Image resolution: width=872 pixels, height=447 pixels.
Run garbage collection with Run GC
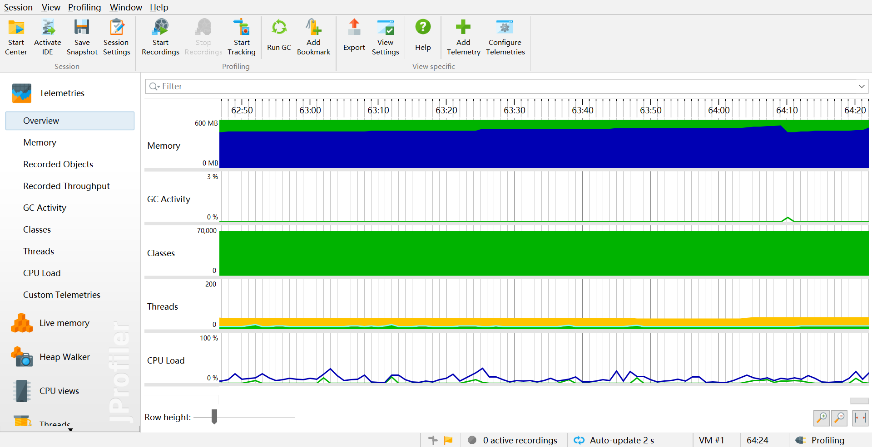[279, 35]
